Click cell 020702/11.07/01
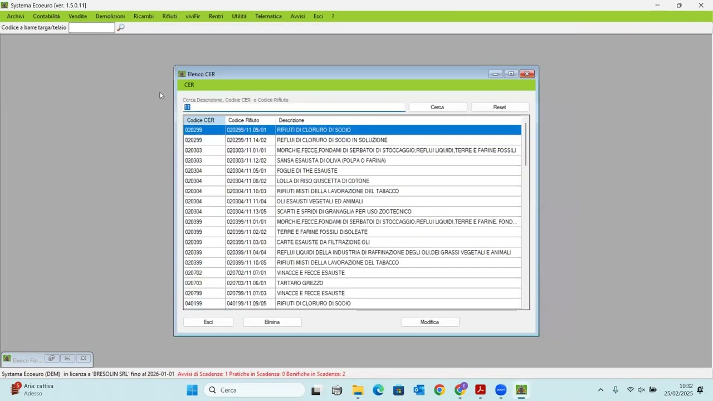This screenshot has height=401, width=713. coord(250,273)
